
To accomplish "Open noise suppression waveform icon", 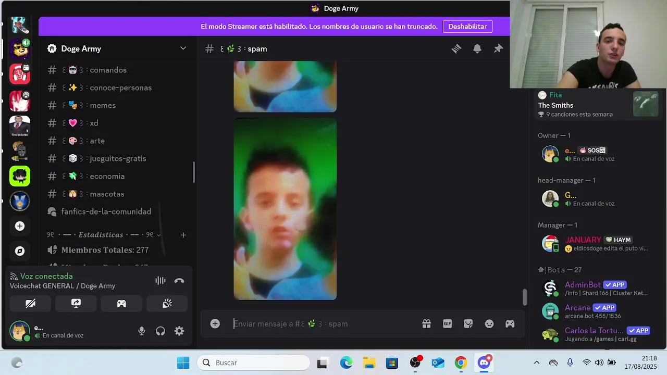I will click(160, 281).
